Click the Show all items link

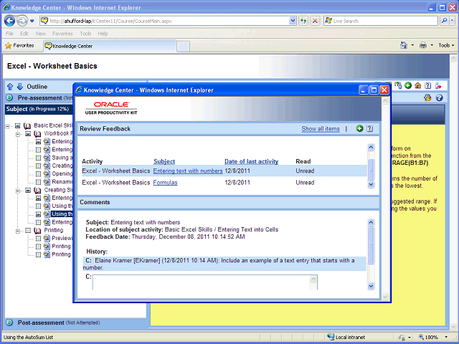pyautogui.click(x=321, y=129)
